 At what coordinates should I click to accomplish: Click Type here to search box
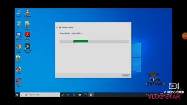click(40, 94)
